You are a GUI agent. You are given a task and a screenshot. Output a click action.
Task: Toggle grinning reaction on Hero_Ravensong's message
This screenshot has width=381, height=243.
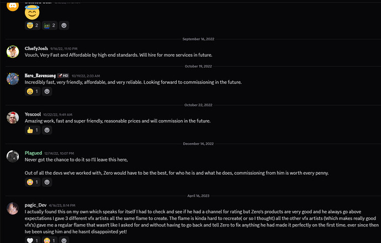[33, 91]
